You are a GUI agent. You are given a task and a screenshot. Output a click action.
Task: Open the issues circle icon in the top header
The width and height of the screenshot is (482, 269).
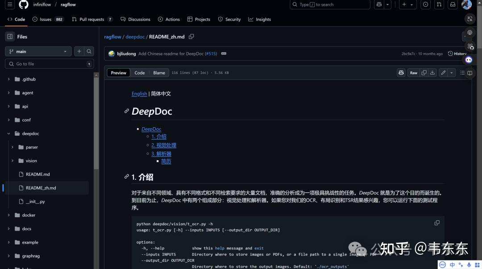425,4
